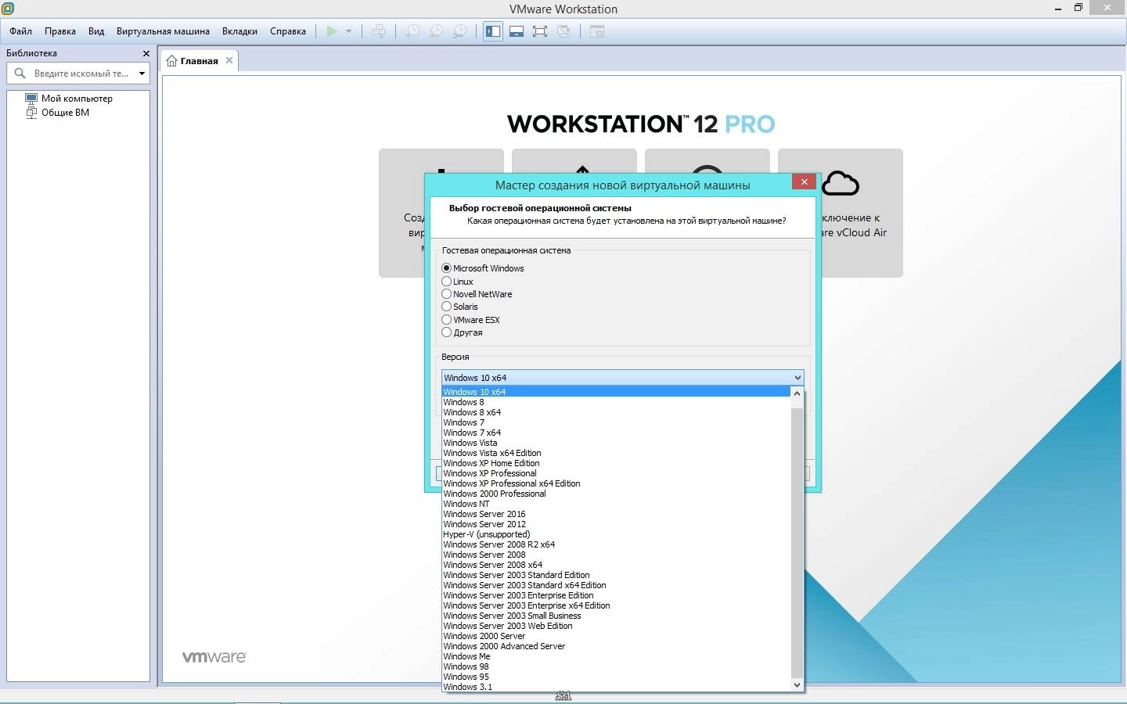Open the power options dropdown arrow
This screenshot has width=1127, height=704.
click(x=348, y=31)
